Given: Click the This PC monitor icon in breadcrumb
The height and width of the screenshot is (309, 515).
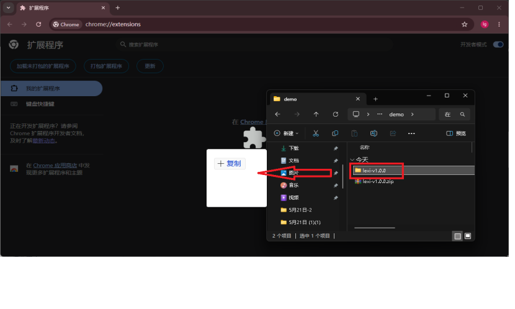Looking at the screenshot, I should (356, 114).
